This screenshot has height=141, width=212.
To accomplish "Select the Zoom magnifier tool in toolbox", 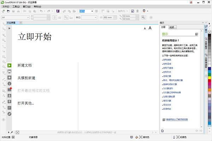I will (4, 40).
